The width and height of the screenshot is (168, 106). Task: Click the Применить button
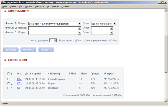click(11, 50)
